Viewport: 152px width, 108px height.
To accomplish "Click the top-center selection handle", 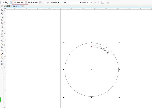I will pyautogui.click(x=91, y=42).
